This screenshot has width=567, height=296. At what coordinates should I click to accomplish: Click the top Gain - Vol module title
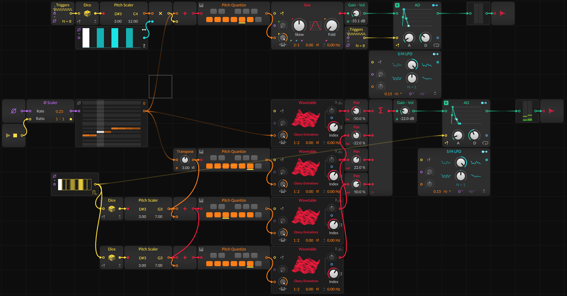(x=356, y=5)
